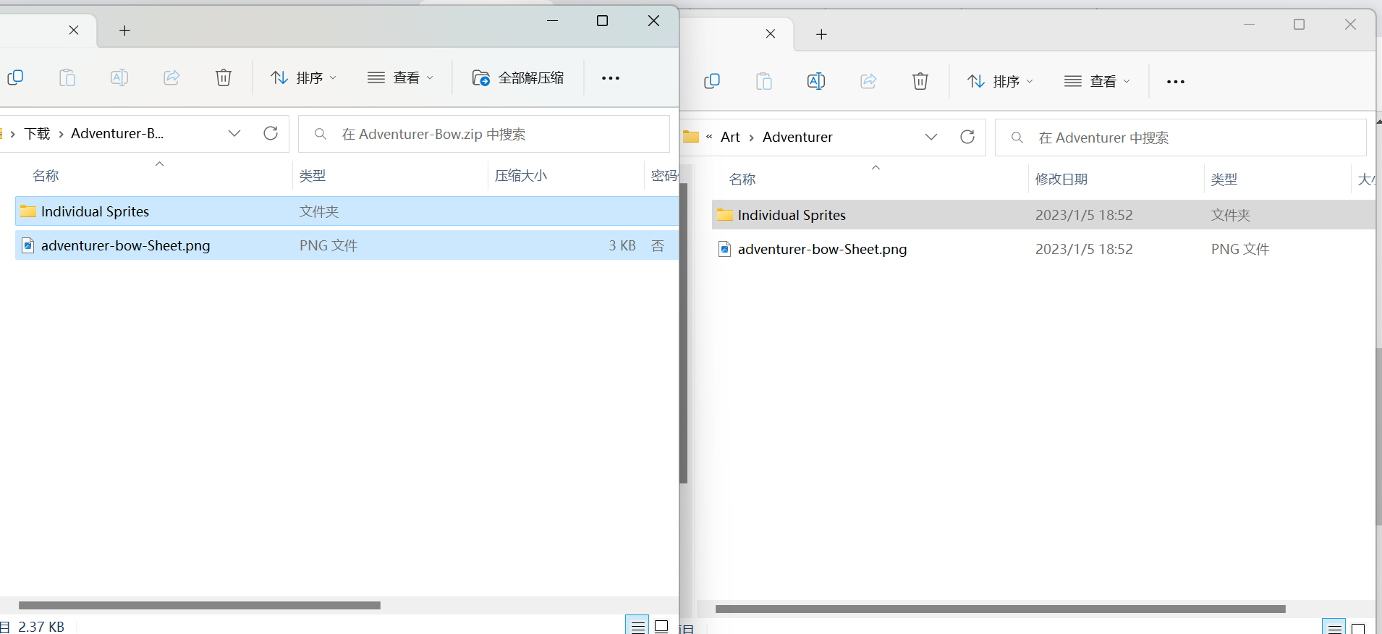Sort by 修改日期 column in the Adventurer window
This screenshot has height=634, width=1382.
coord(1061,179)
